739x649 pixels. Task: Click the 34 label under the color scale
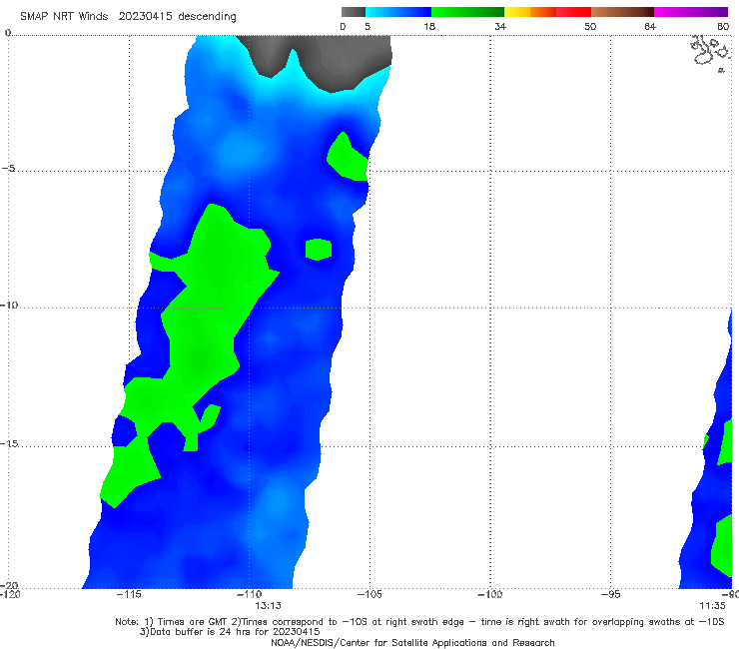500,27
